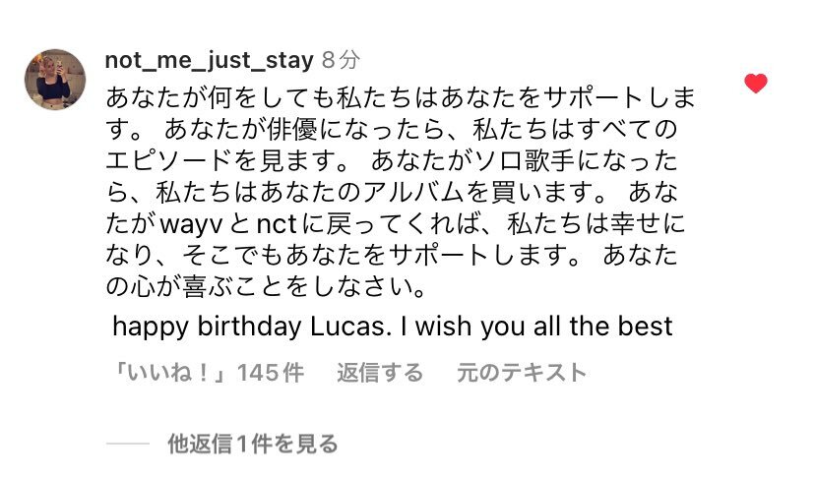This screenshot has height=478, width=815.
Task: Click the phrase 'I wish you all the best'
Action: tap(544, 327)
